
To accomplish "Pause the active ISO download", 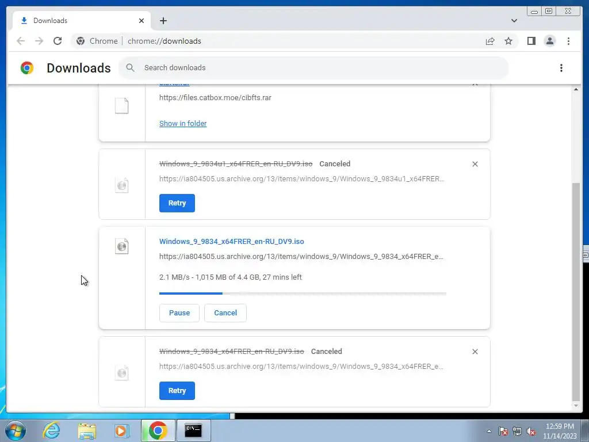I will (179, 313).
